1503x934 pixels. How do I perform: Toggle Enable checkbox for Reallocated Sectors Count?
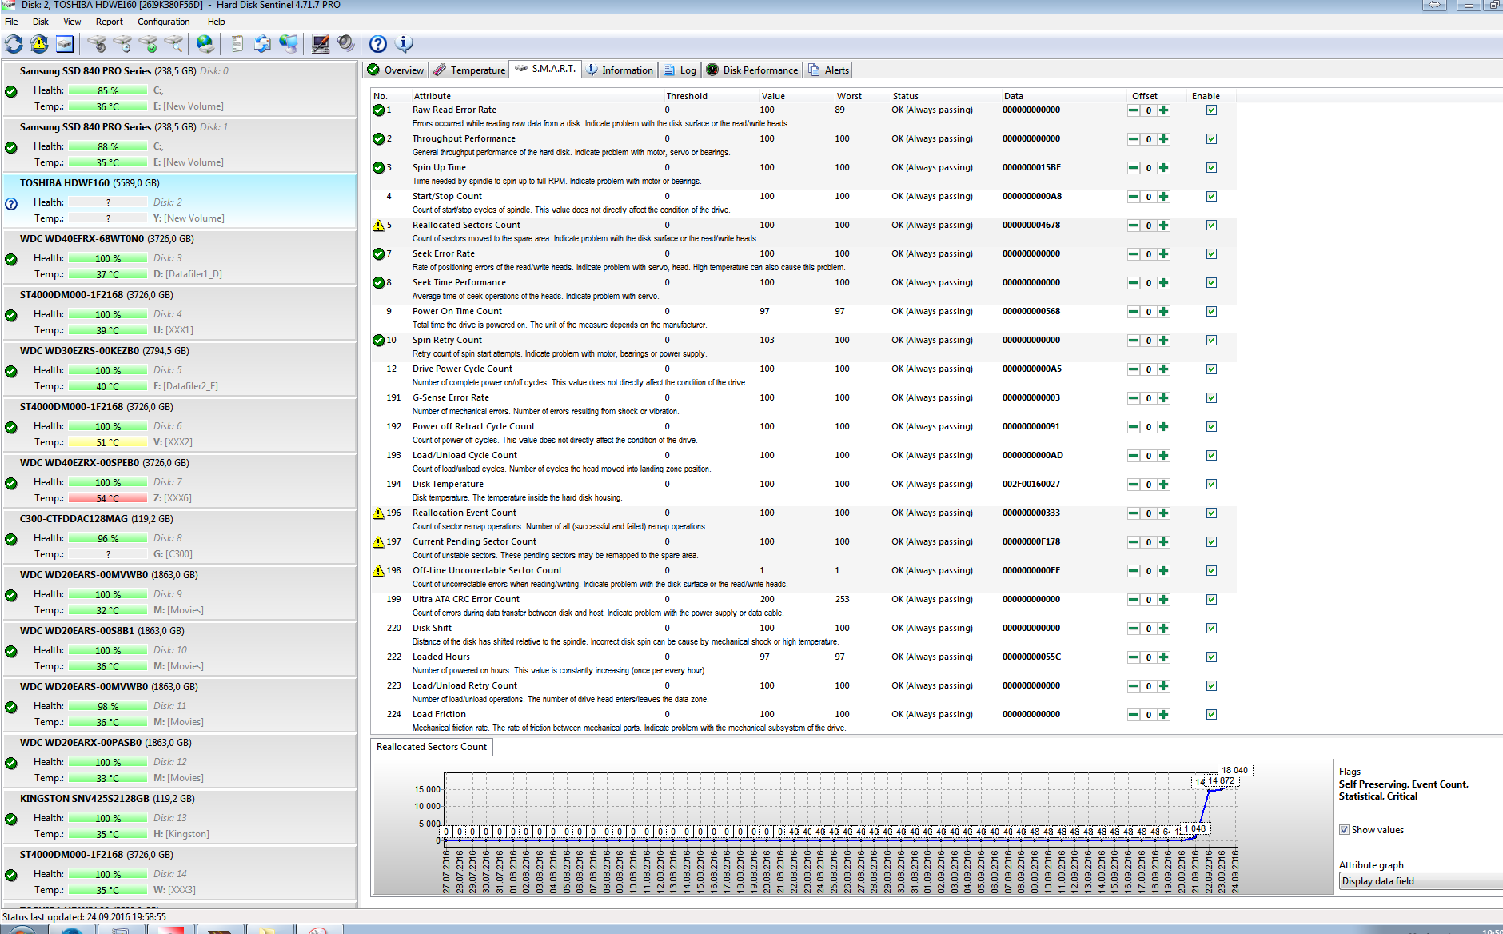pyautogui.click(x=1211, y=226)
